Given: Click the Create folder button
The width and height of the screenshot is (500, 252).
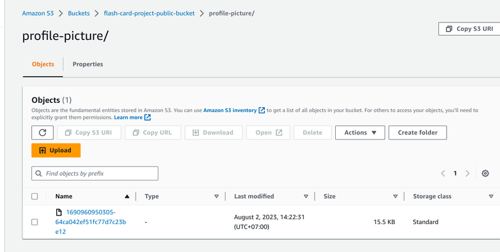Looking at the screenshot, I should tap(418, 133).
